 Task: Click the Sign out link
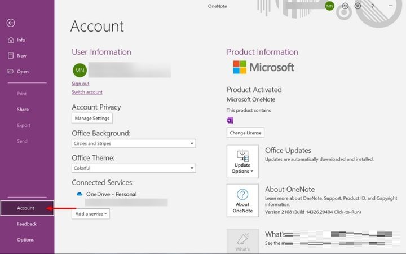click(x=80, y=84)
